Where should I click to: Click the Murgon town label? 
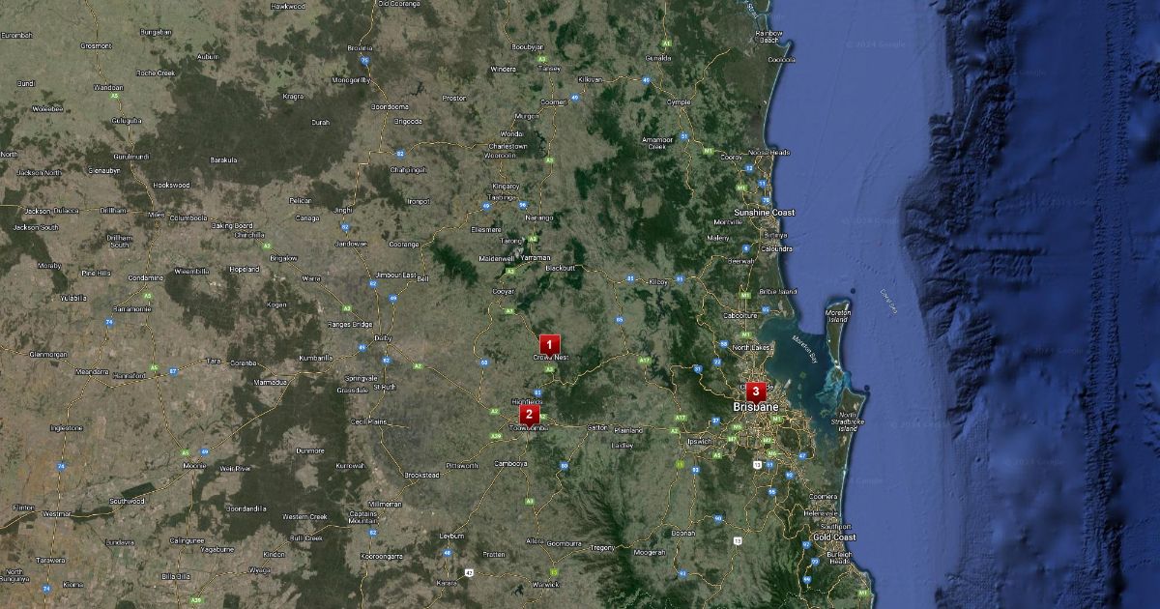(527, 115)
